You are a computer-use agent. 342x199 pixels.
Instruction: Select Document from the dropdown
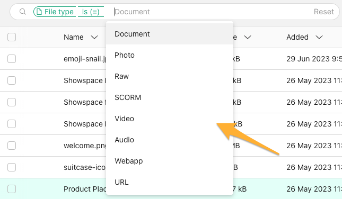click(x=170, y=34)
